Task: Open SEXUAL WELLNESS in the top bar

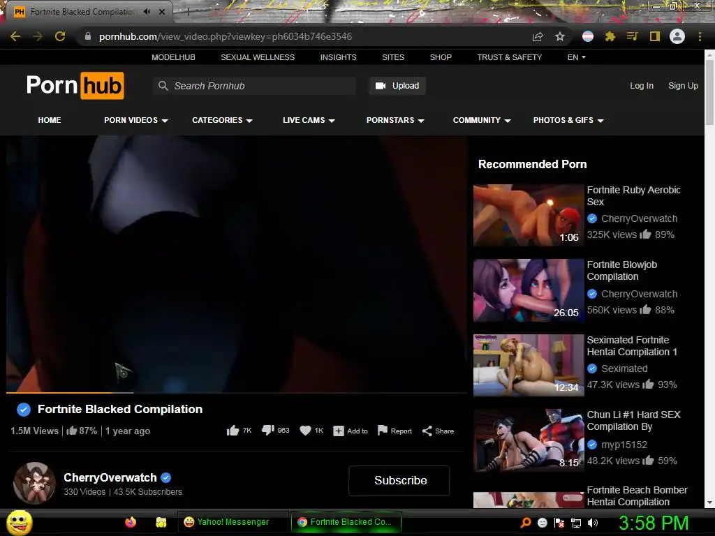Action: 258,57
